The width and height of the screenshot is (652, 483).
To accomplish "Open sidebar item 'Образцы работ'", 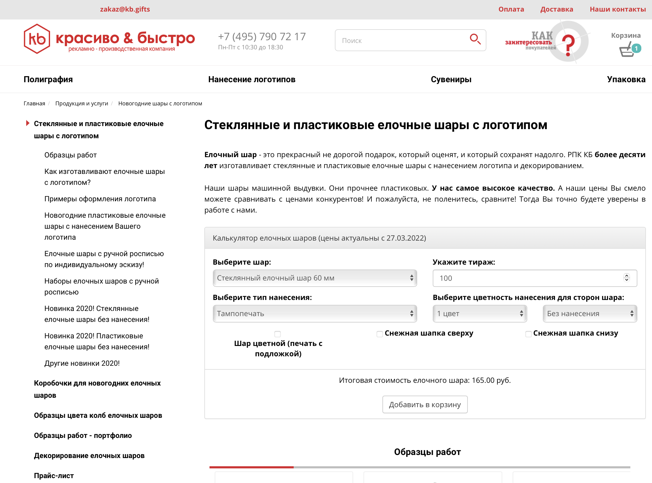I will [x=70, y=155].
